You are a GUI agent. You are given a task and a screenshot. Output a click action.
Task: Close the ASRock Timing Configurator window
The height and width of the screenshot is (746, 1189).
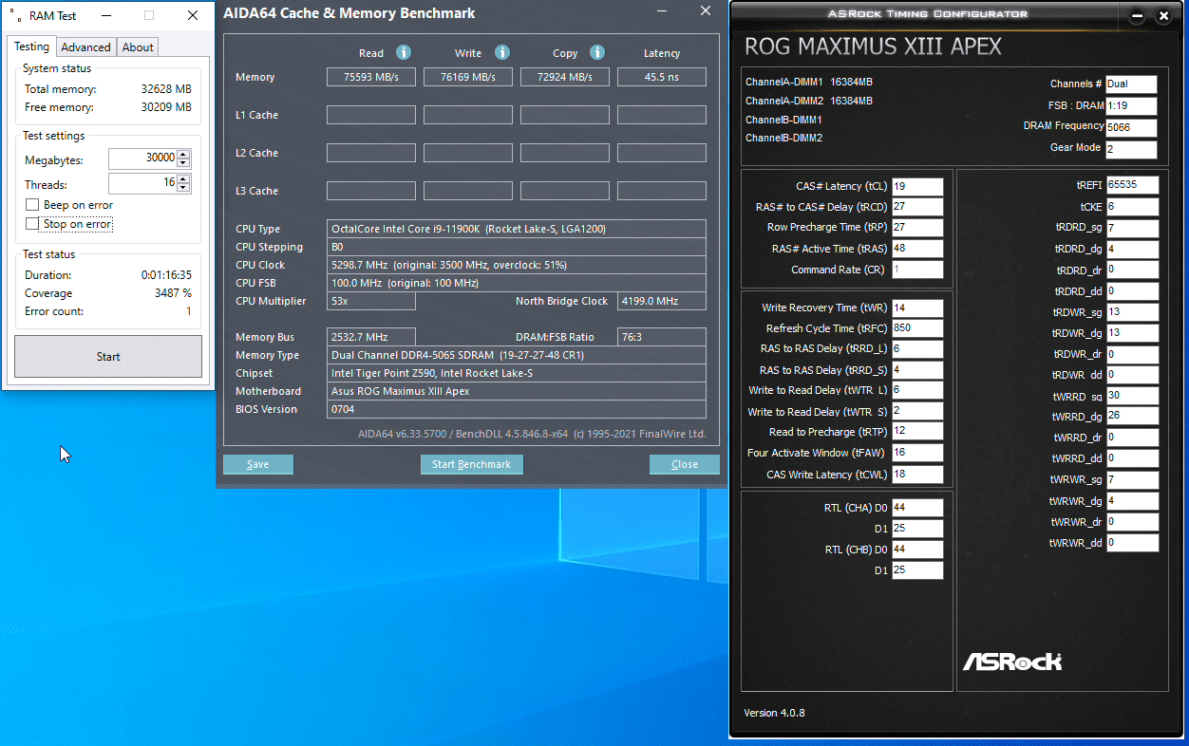click(1163, 16)
